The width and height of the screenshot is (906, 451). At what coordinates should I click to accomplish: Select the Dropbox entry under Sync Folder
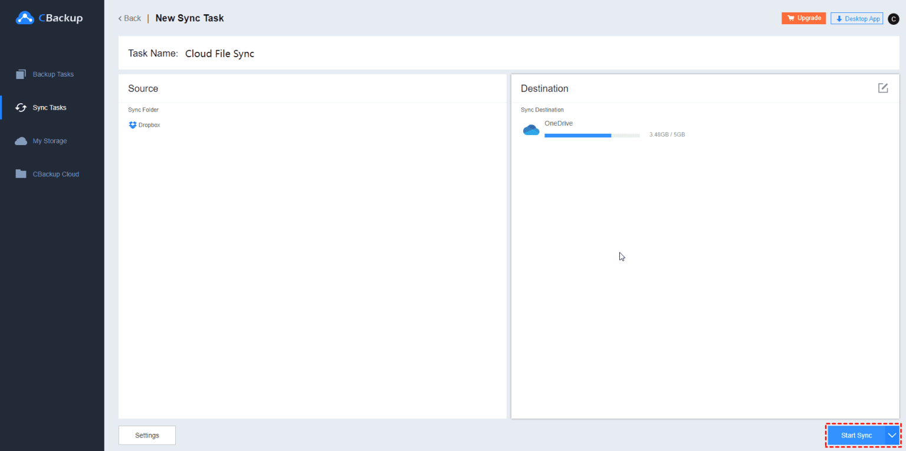[149, 124]
